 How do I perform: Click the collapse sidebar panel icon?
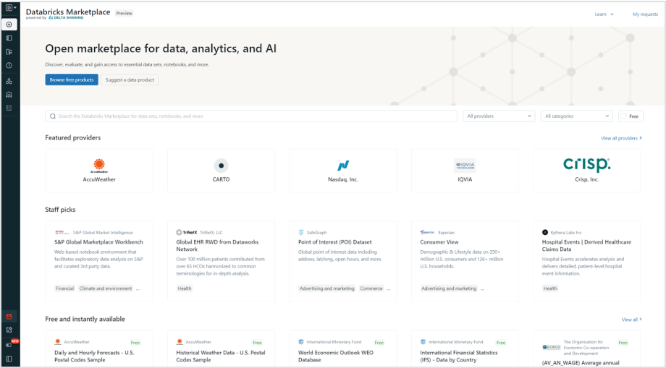point(9,359)
